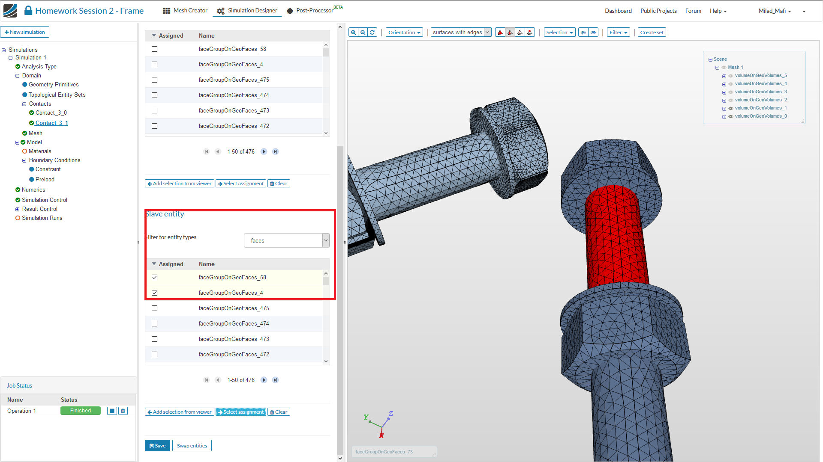823x462 pixels.
Task: Click the show all eye icon
Action: [593, 33]
